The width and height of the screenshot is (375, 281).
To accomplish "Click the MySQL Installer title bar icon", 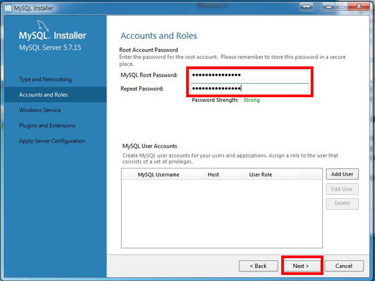I will (x=7, y=8).
